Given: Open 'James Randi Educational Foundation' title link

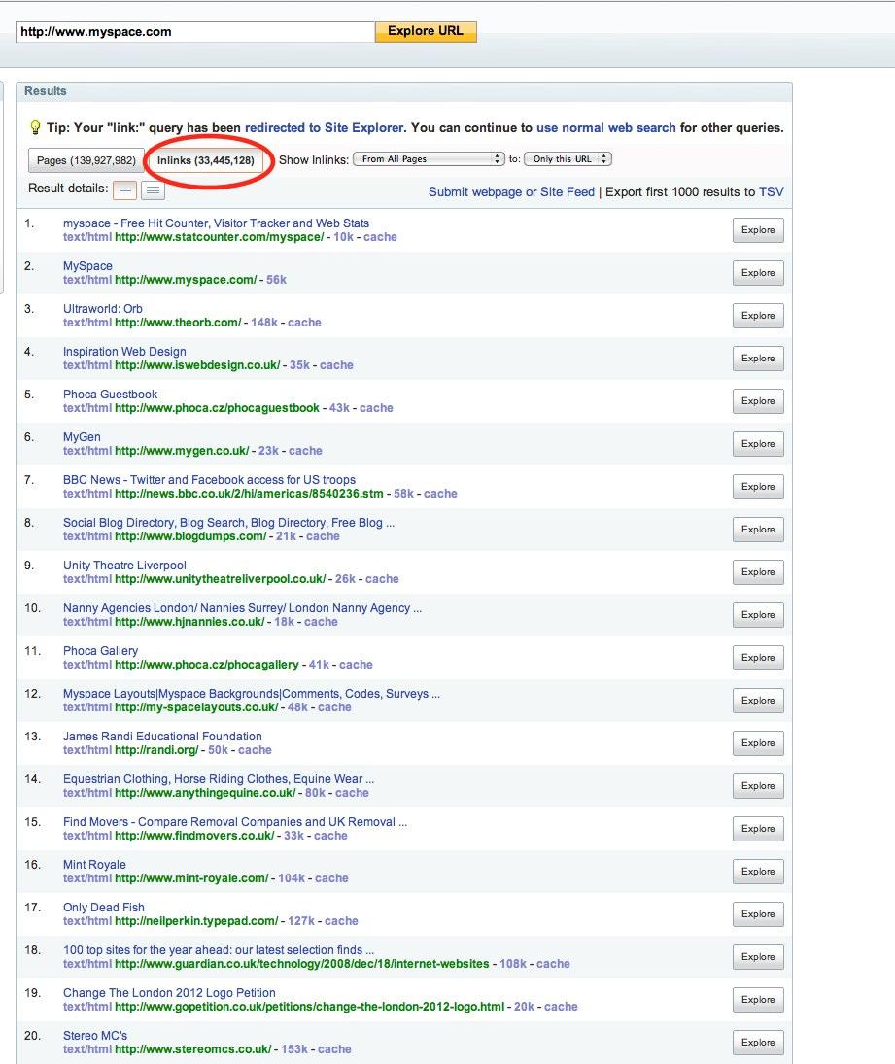Looking at the screenshot, I should point(162,737).
